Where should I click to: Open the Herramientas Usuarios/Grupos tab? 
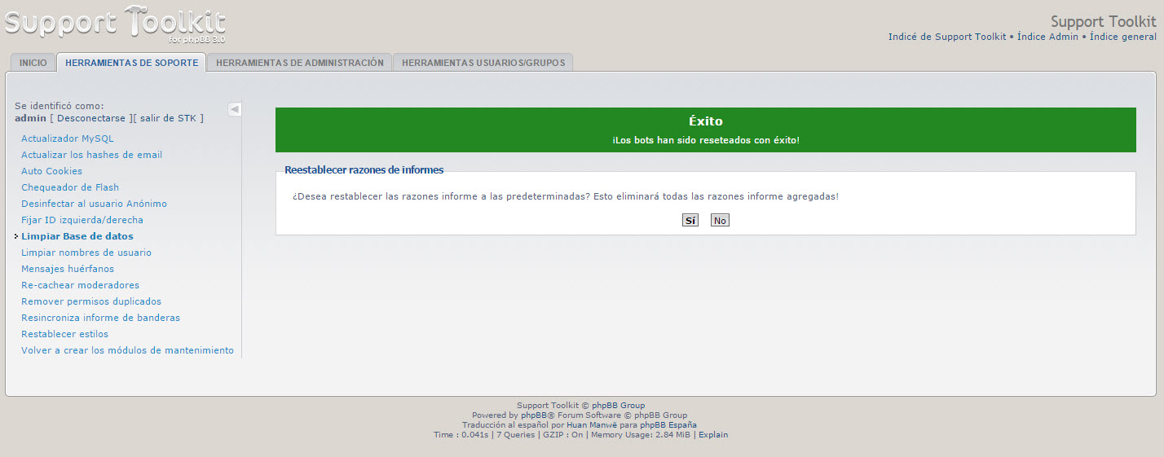(x=483, y=63)
